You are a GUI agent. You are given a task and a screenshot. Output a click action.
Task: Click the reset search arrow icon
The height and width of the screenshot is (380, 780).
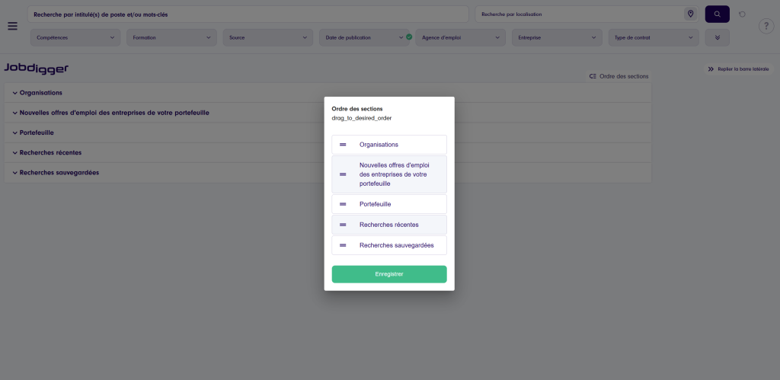[x=742, y=14]
